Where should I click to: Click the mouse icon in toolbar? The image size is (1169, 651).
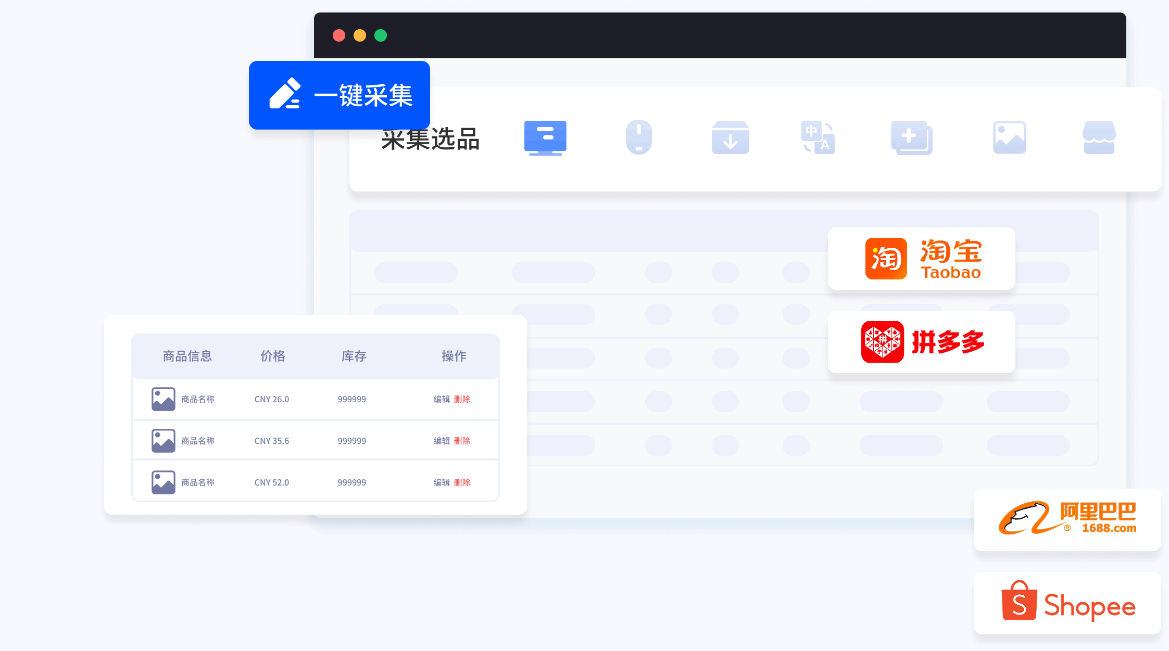[x=638, y=137]
